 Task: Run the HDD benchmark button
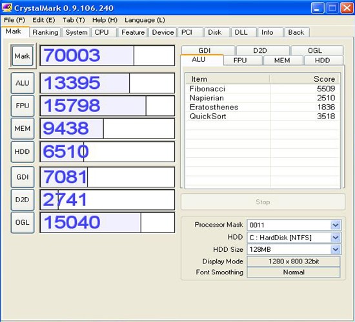(x=23, y=151)
